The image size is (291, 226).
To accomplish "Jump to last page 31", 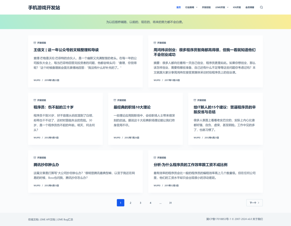I will point(171,203).
